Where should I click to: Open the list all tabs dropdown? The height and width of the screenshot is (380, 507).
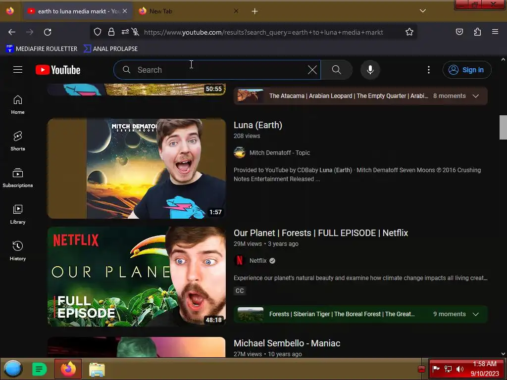coord(423,11)
